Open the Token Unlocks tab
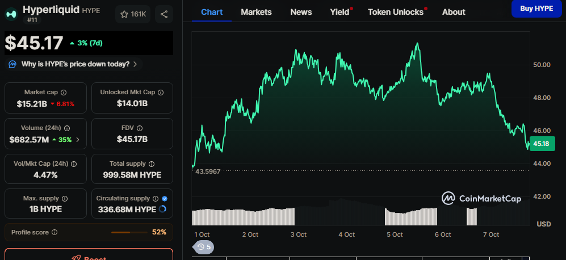 (x=395, y=12)
